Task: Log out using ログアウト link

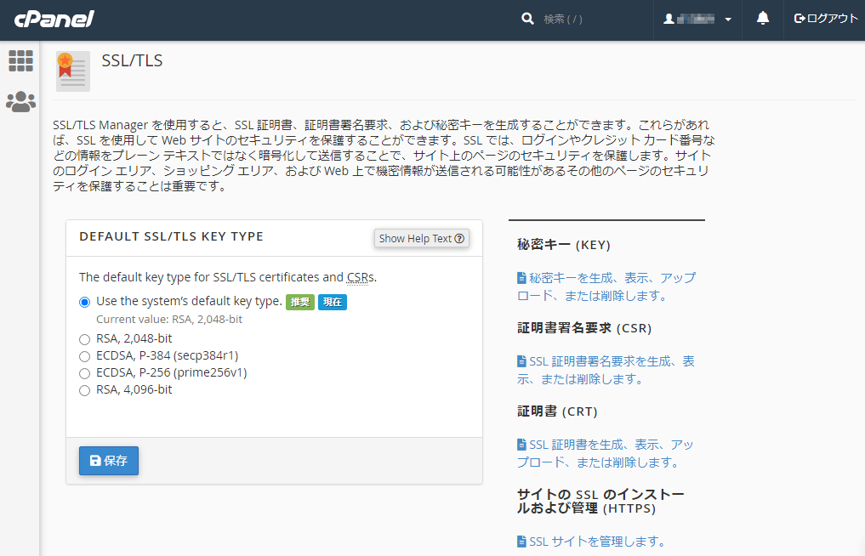Action: 826,19
